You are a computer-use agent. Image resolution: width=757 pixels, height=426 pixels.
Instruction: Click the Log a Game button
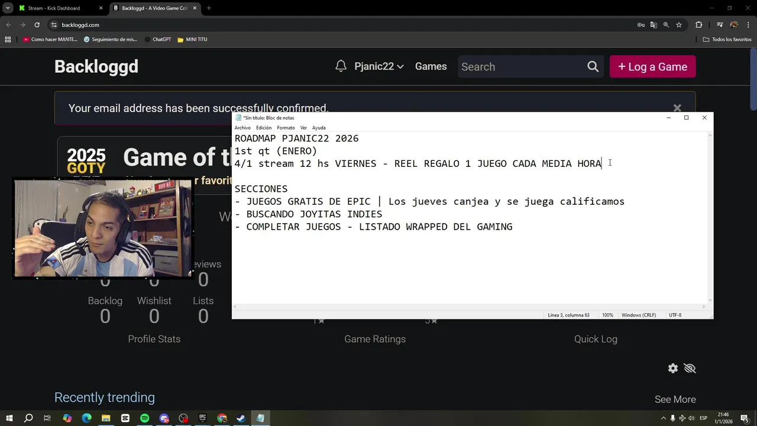652,67
